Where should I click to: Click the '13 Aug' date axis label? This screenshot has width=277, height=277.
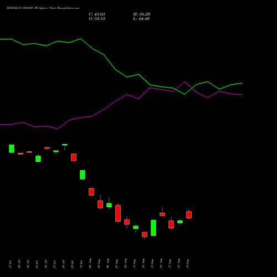[x=152, y=263]
